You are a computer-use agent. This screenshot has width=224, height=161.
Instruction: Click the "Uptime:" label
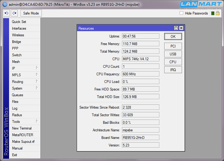click(x=115, y=36)
